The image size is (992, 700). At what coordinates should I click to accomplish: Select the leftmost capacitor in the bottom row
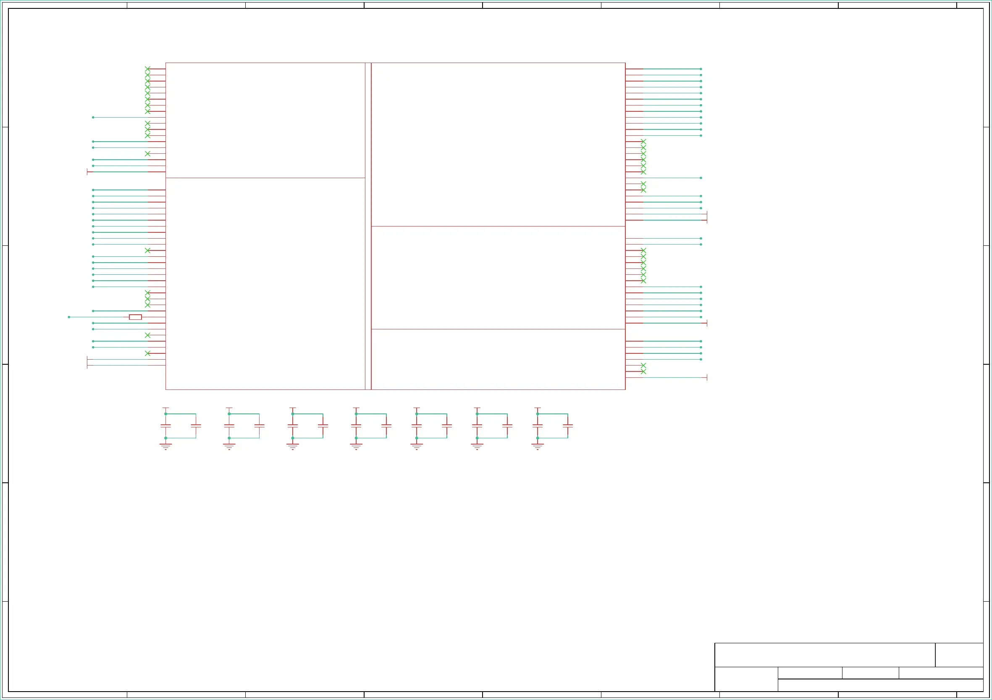[x=165, y=426]
